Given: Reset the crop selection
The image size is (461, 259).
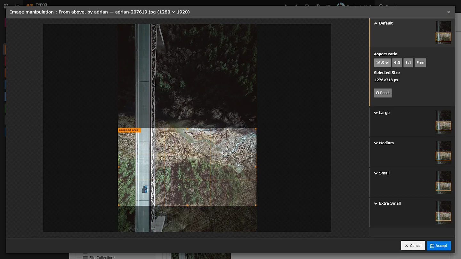Looking at the screenshot, I should 383,93.
